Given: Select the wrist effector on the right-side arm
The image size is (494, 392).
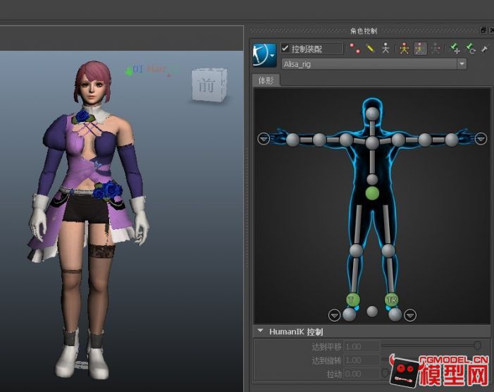Looking at the screenshot, I should tap(452, 140).
